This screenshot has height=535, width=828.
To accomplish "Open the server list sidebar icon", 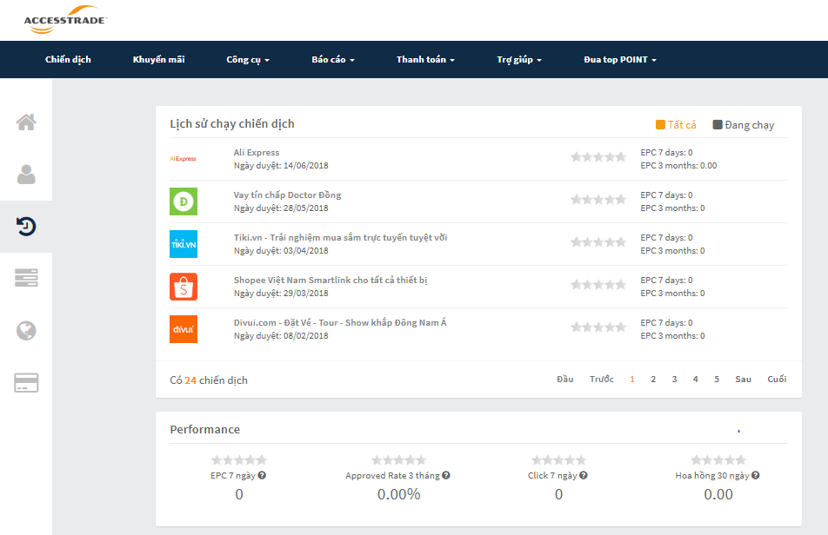I will (26, 278).
